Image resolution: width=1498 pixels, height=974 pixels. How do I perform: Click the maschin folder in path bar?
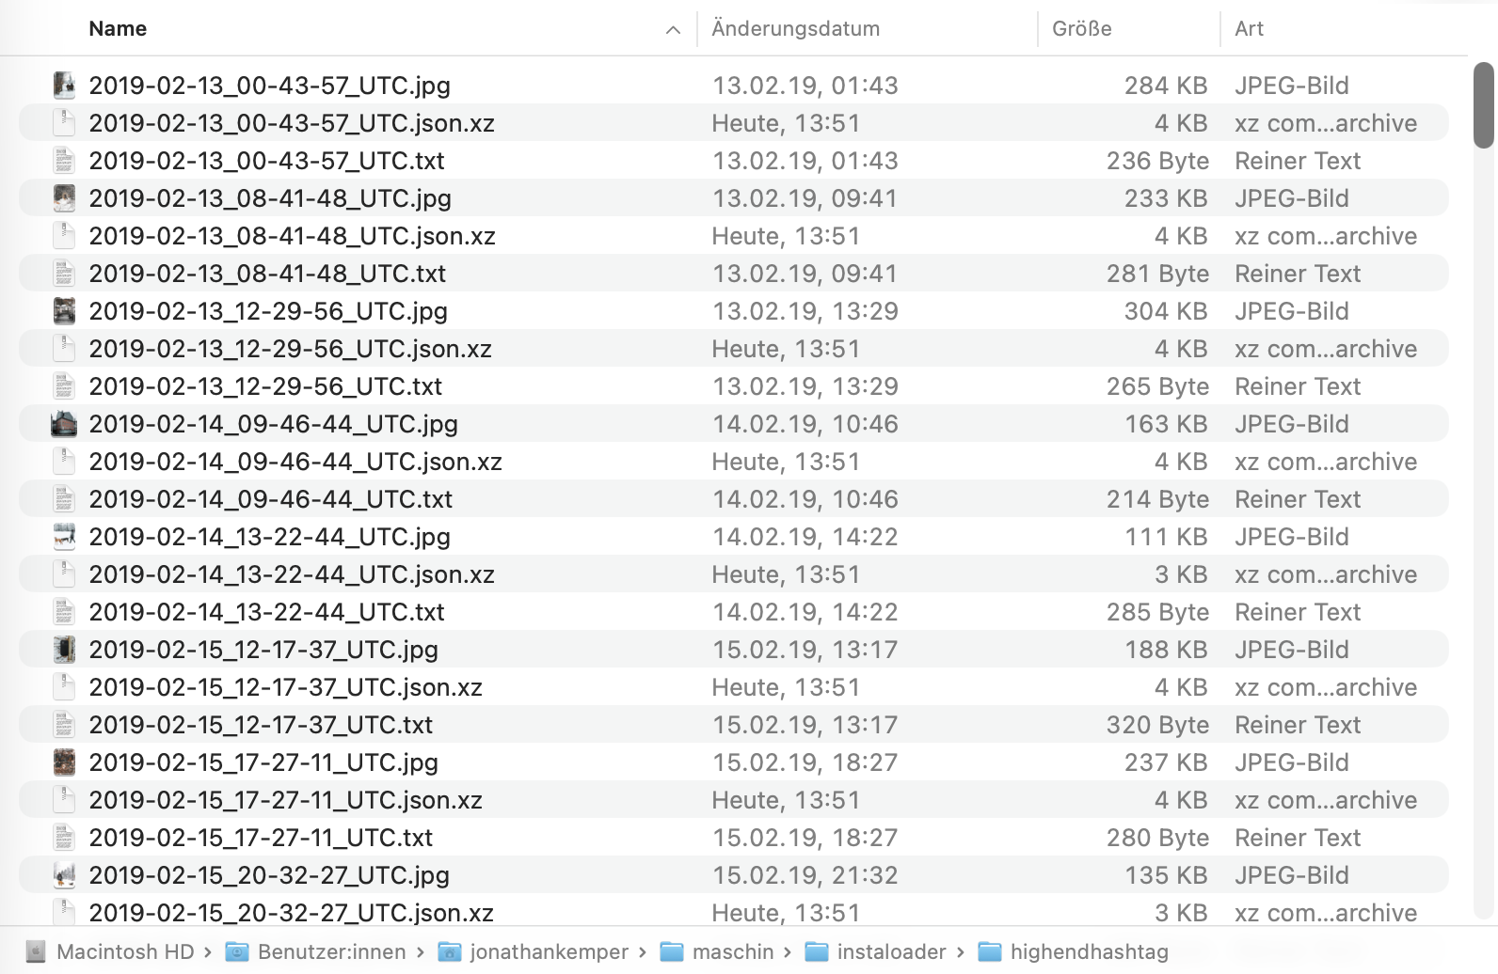(x=732, y=952)
